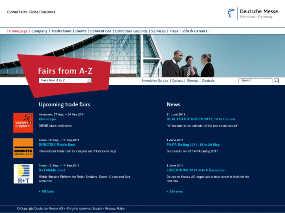The image size is (285, 213).
Task: Read FA/PA Beijing 2011 news article
Action: (x=193, y=145)
